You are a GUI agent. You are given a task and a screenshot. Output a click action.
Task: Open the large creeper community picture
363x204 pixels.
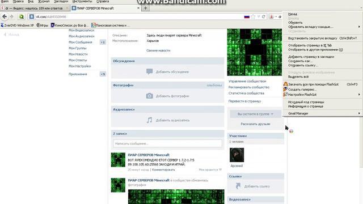click(255, 52)
